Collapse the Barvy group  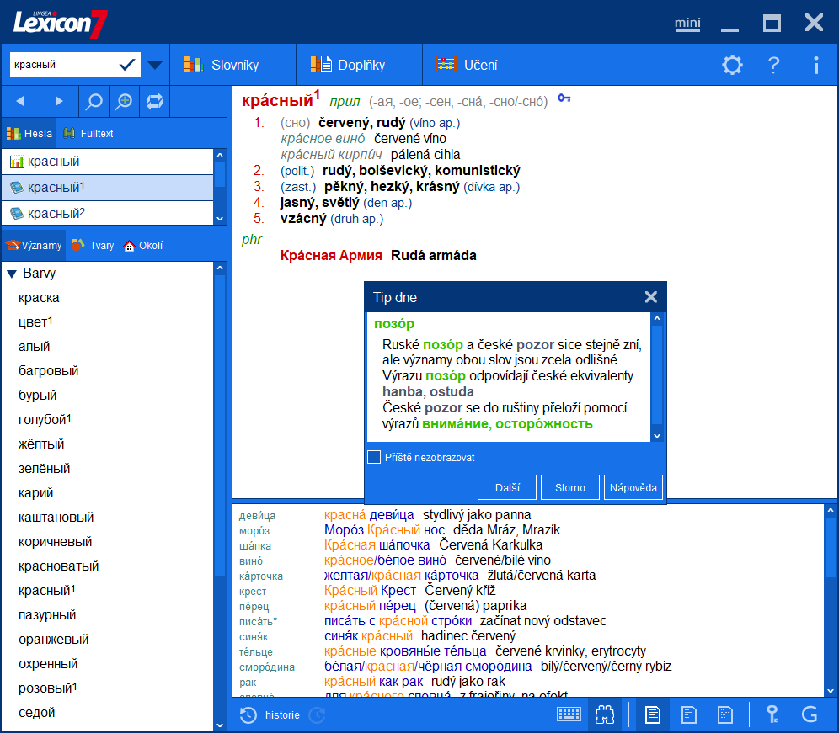click(x=13, y=274)
